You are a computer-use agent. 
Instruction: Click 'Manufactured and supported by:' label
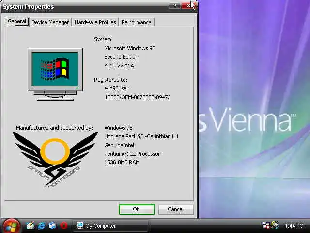[54, 128]
